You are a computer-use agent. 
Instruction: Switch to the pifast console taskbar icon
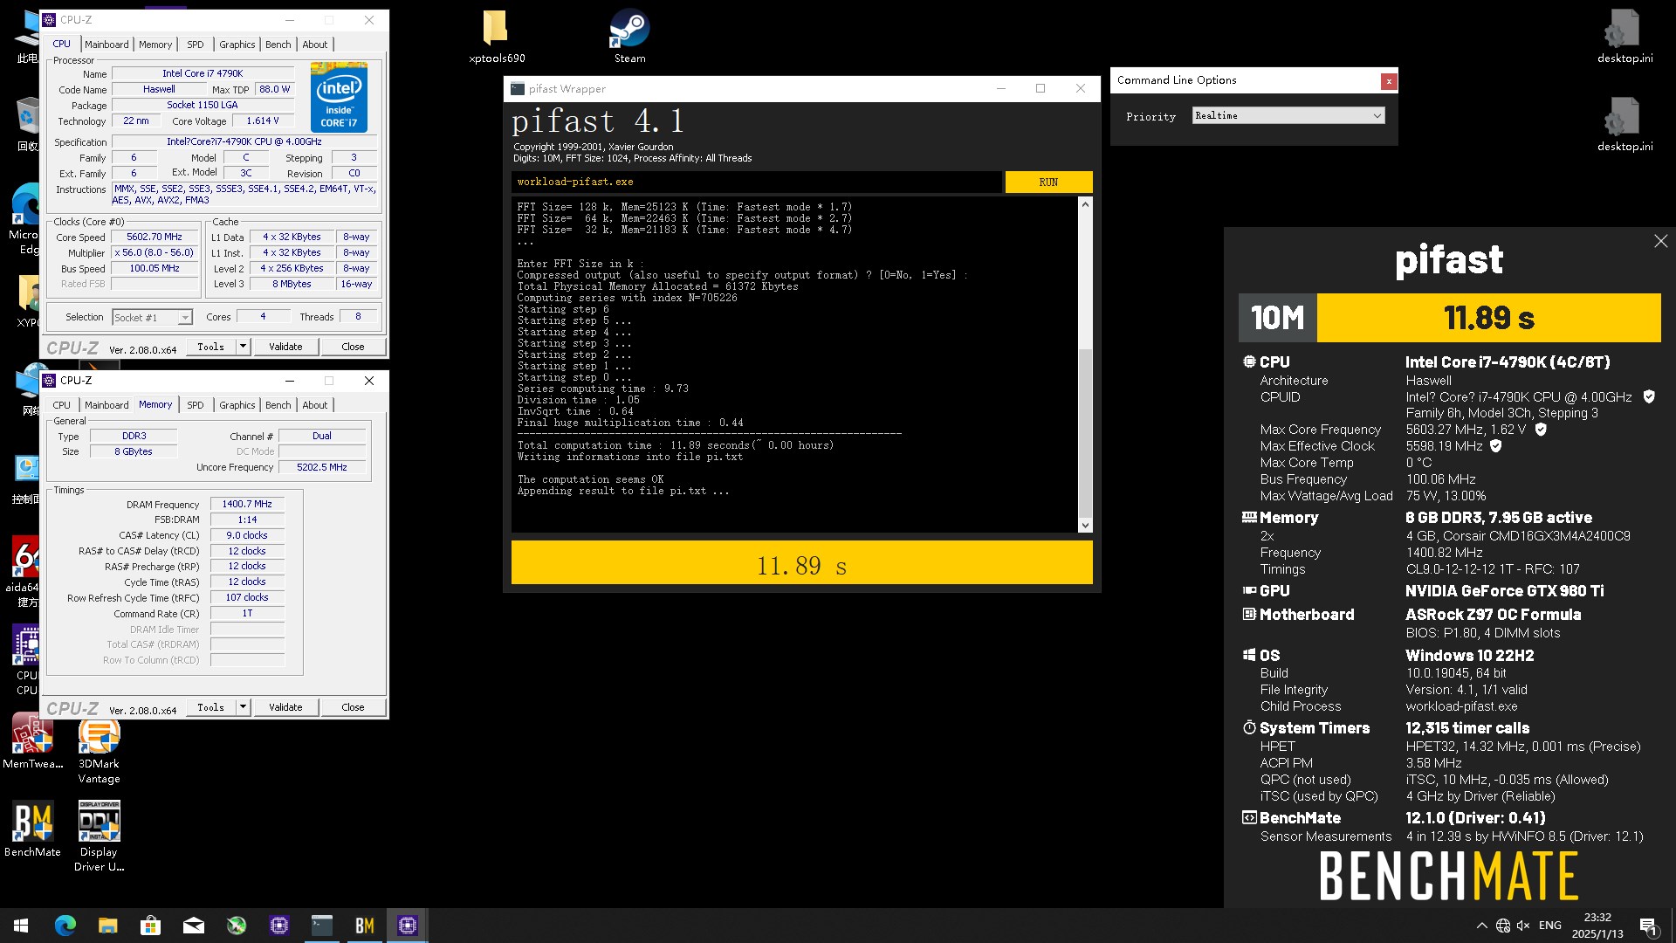(x=322, y=926)
